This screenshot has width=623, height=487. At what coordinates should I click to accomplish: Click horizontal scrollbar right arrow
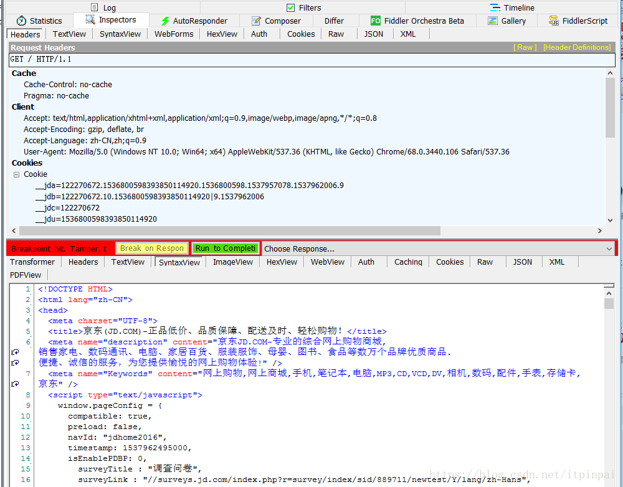coord(599,231)
